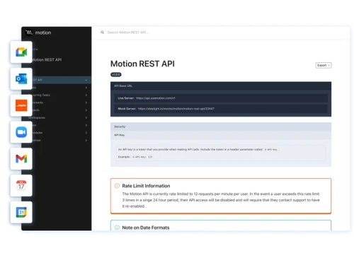The image size is (354, 265).
Task: Expand the Schedules sidebar section
Action: (86, 133)
